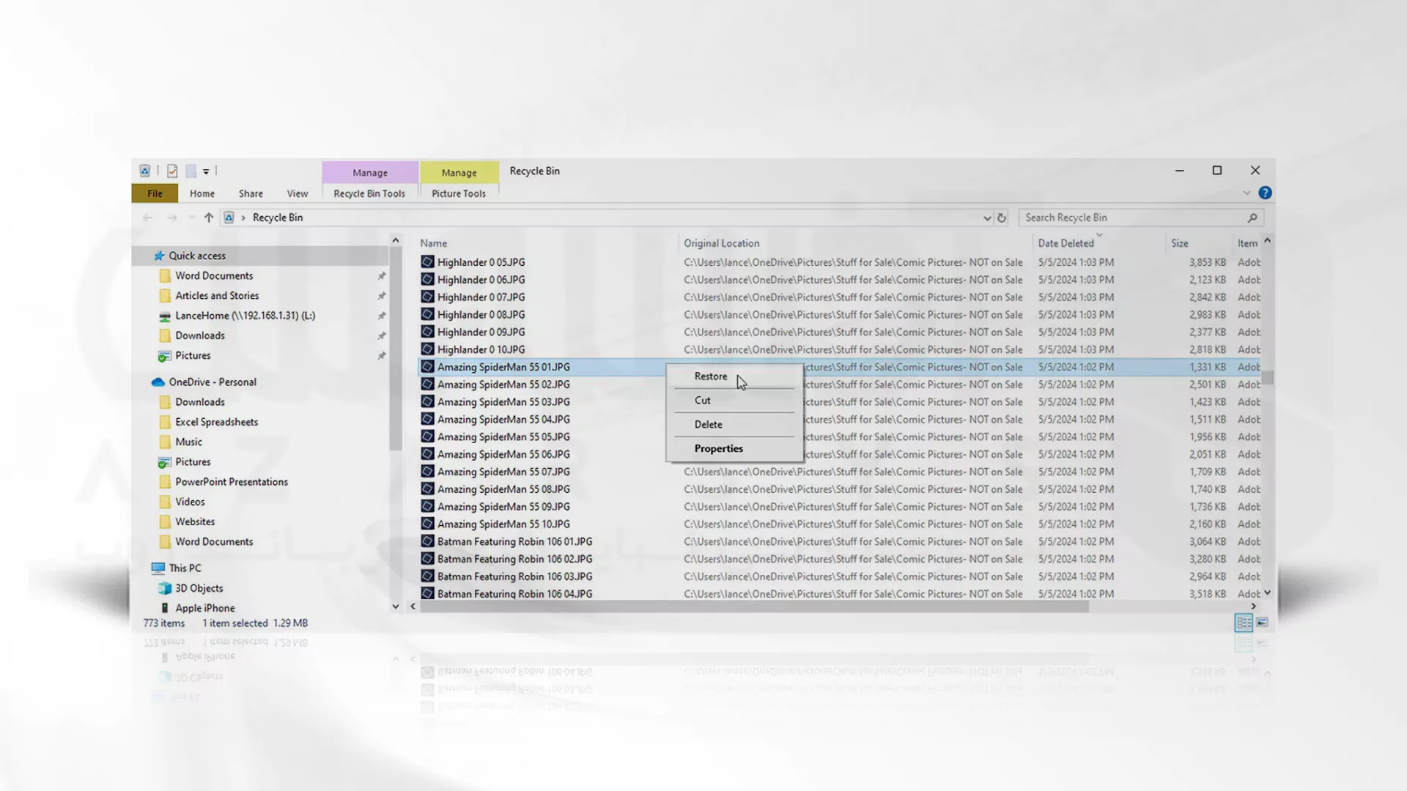Click the pin icon beside LanceHome drive
The image size is (1407, 791).
382,316
